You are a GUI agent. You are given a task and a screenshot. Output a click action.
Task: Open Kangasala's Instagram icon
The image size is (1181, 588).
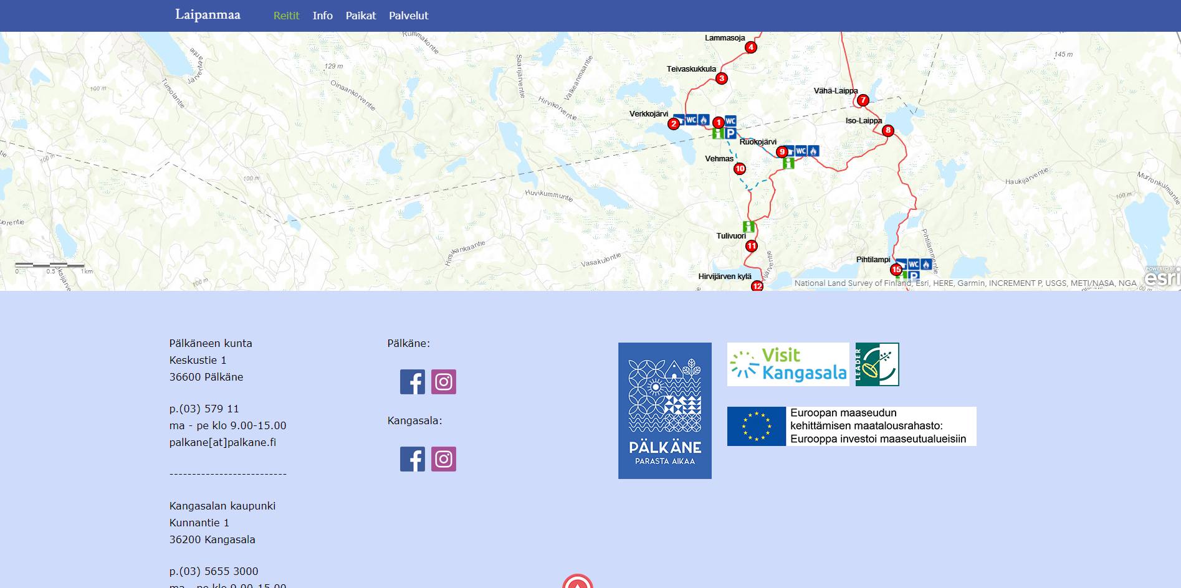click(444, 459)
